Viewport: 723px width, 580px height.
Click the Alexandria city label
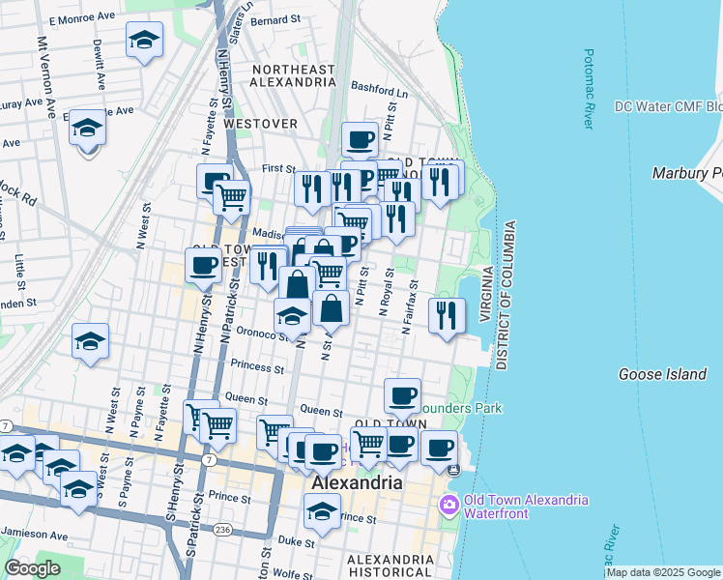[x=358, y=483]
